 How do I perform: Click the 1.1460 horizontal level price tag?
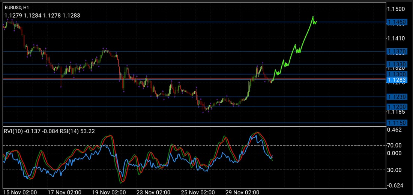pos(396,23)
